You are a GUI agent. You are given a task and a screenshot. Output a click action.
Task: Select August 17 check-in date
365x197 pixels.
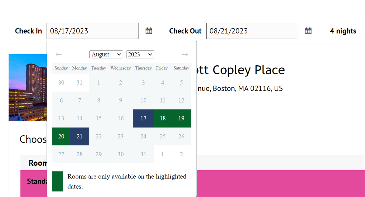click(x=143, y=118)
